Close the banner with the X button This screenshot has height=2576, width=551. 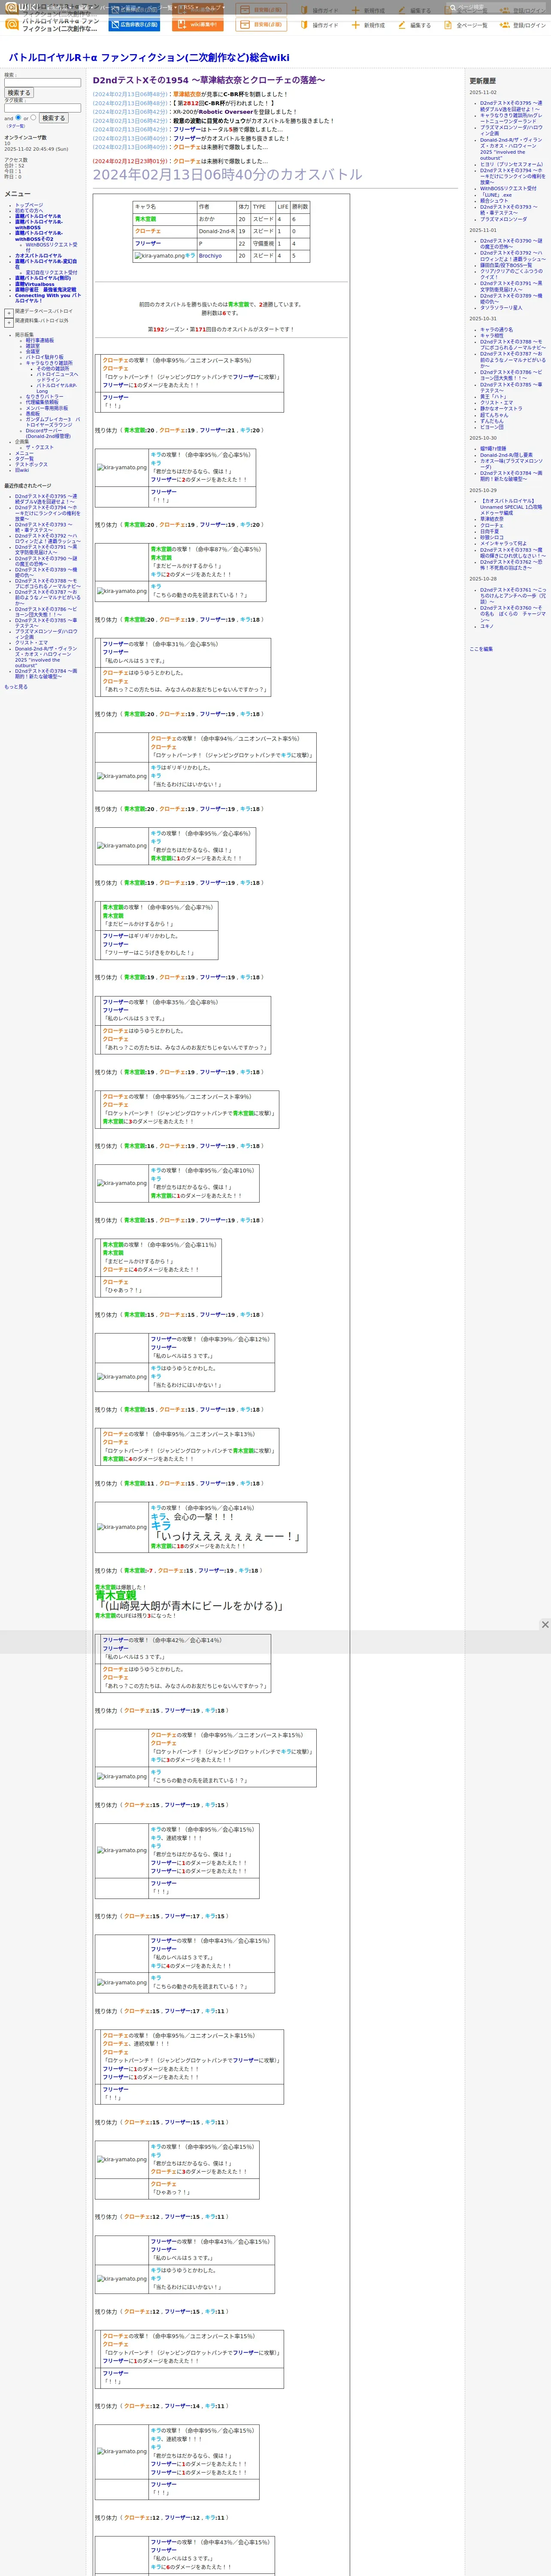[x=545, y=1625]
